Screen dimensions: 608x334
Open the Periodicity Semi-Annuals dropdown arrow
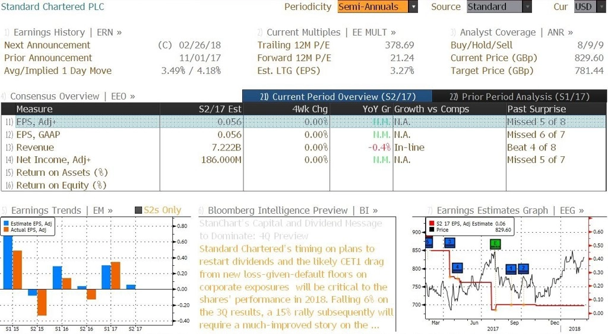[x=413, y=7]
